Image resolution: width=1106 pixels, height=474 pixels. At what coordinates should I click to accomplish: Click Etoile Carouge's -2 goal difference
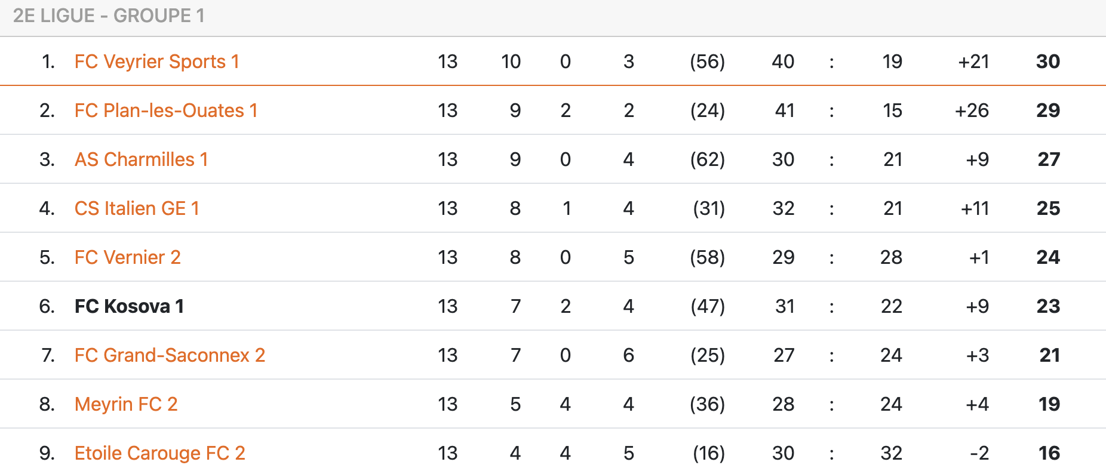coord(979,453)
